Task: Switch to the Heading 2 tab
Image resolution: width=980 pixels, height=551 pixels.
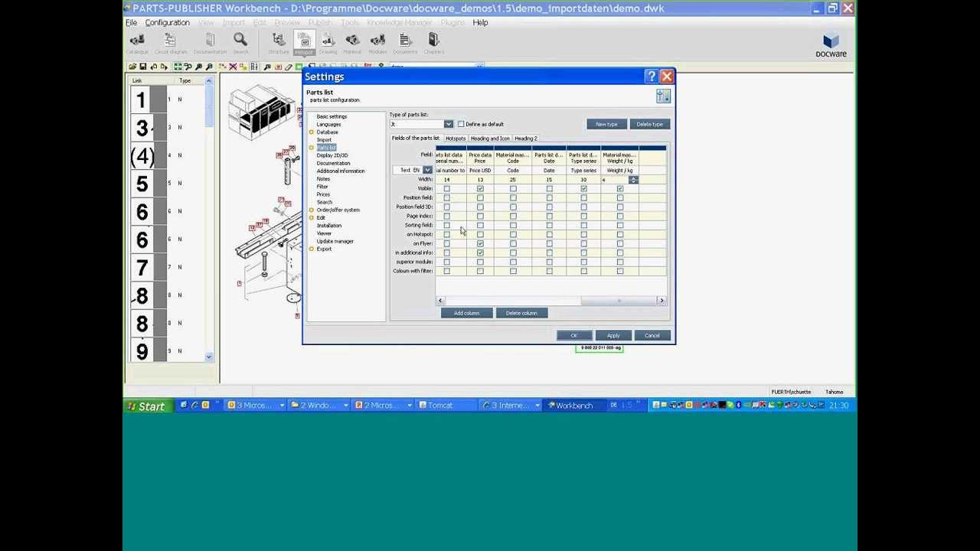Action: tap(526, 139)
